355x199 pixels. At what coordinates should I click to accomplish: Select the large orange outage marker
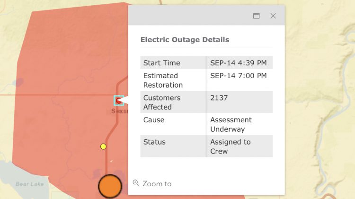[110, 186]
